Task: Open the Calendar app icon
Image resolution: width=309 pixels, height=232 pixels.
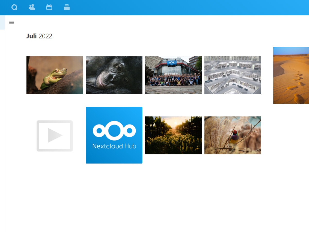Action: click(49, 7)
